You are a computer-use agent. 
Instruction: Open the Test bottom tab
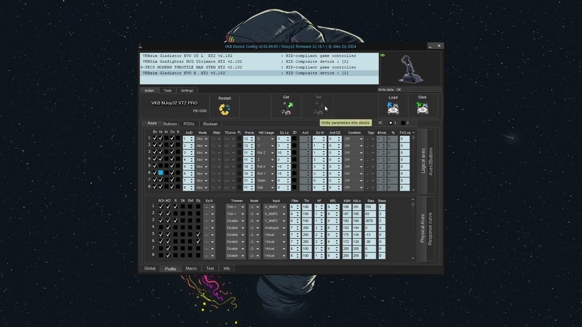pos(210,268)
